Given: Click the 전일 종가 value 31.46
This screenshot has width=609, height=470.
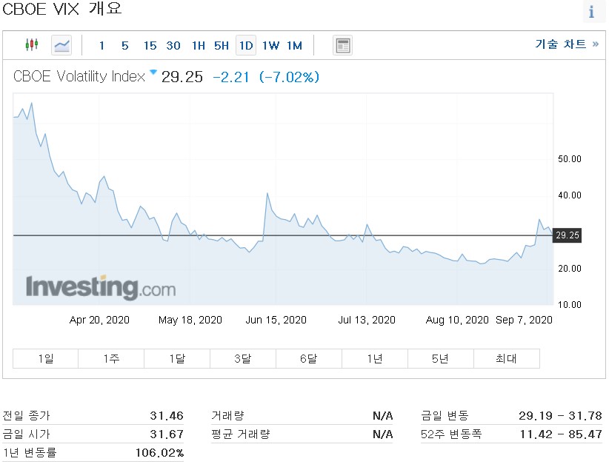Looking at the screenshot, I should [x=167, y=416].
